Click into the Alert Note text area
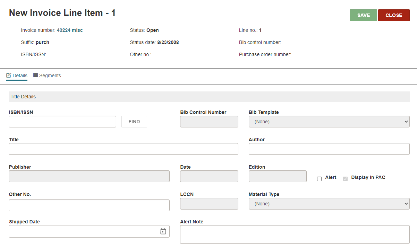Screen dimensions: 417x249 (x=295, y=234)
